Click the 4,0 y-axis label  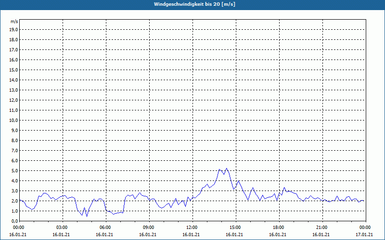(14, 181)
